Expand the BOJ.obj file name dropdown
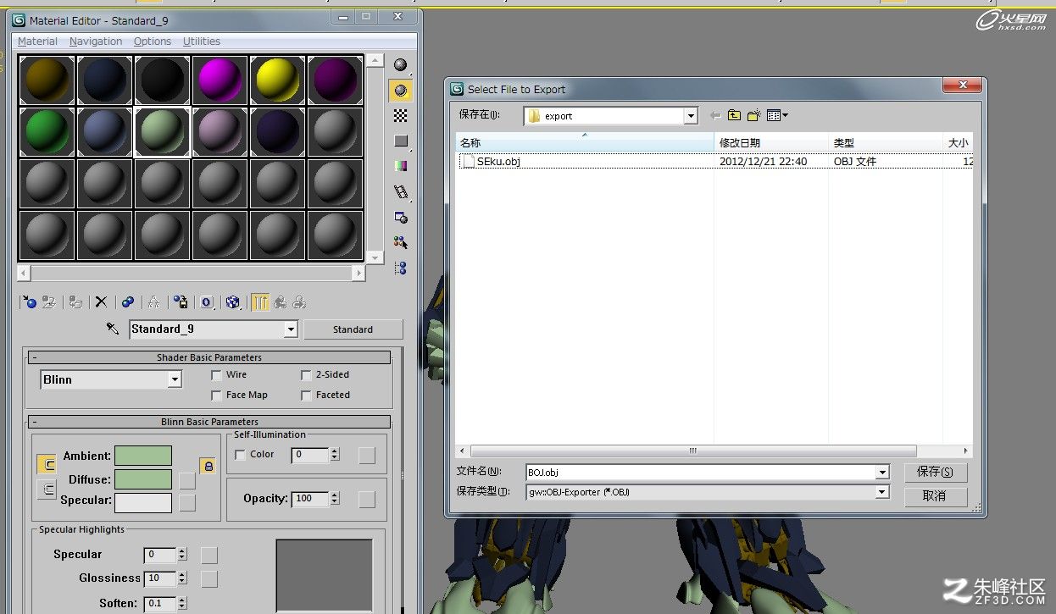Image resolution: width=1056 pixels, height=614 pixels. coord(882,473)
